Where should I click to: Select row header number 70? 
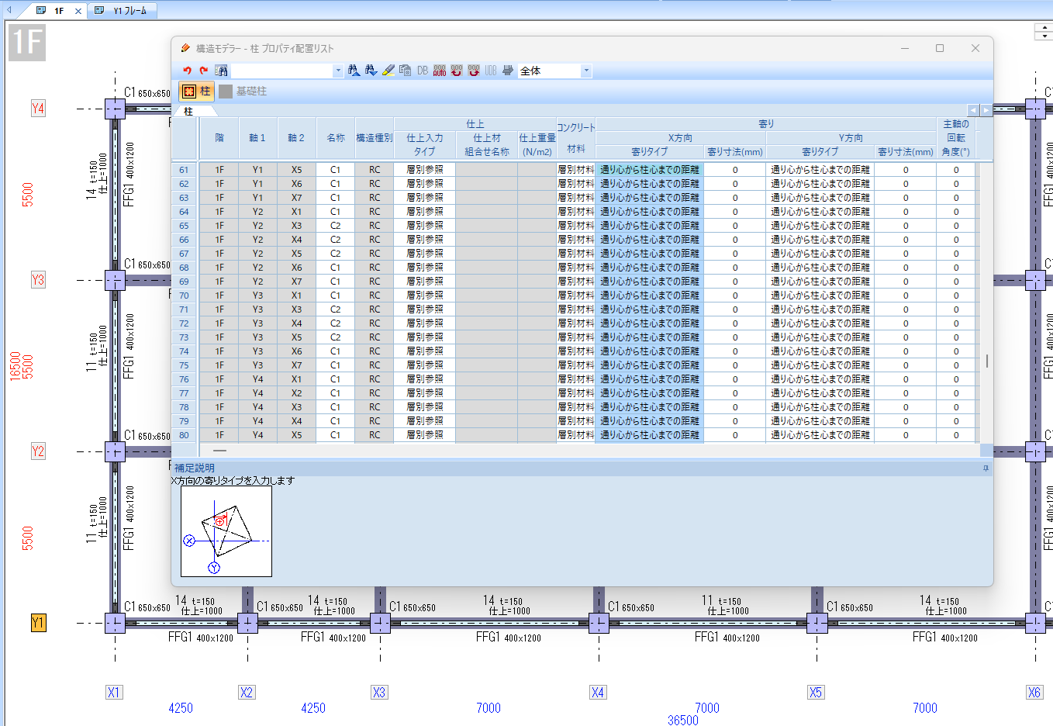pyautogui.click(x=184, y=296)
